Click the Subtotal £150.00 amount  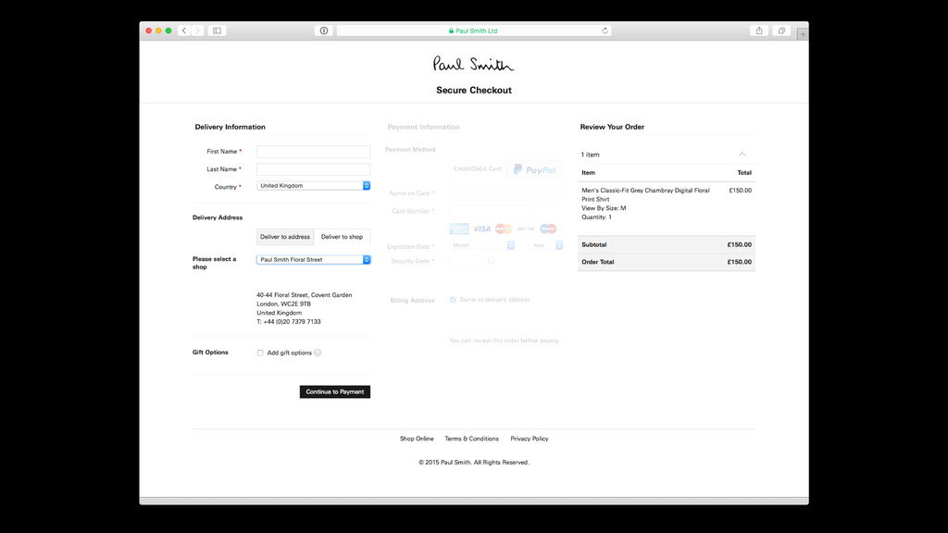coord(740,244)
